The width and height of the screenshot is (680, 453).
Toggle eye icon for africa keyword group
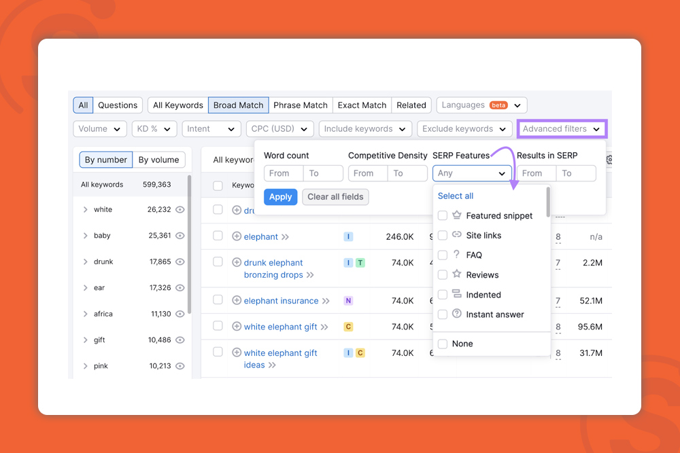[180, 314]
